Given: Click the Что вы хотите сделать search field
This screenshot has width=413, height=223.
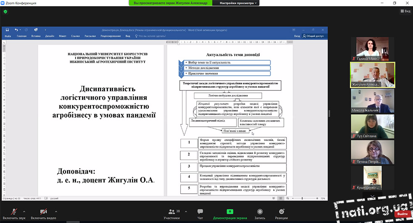Looking at the screenshot, I should click(150, 36).
